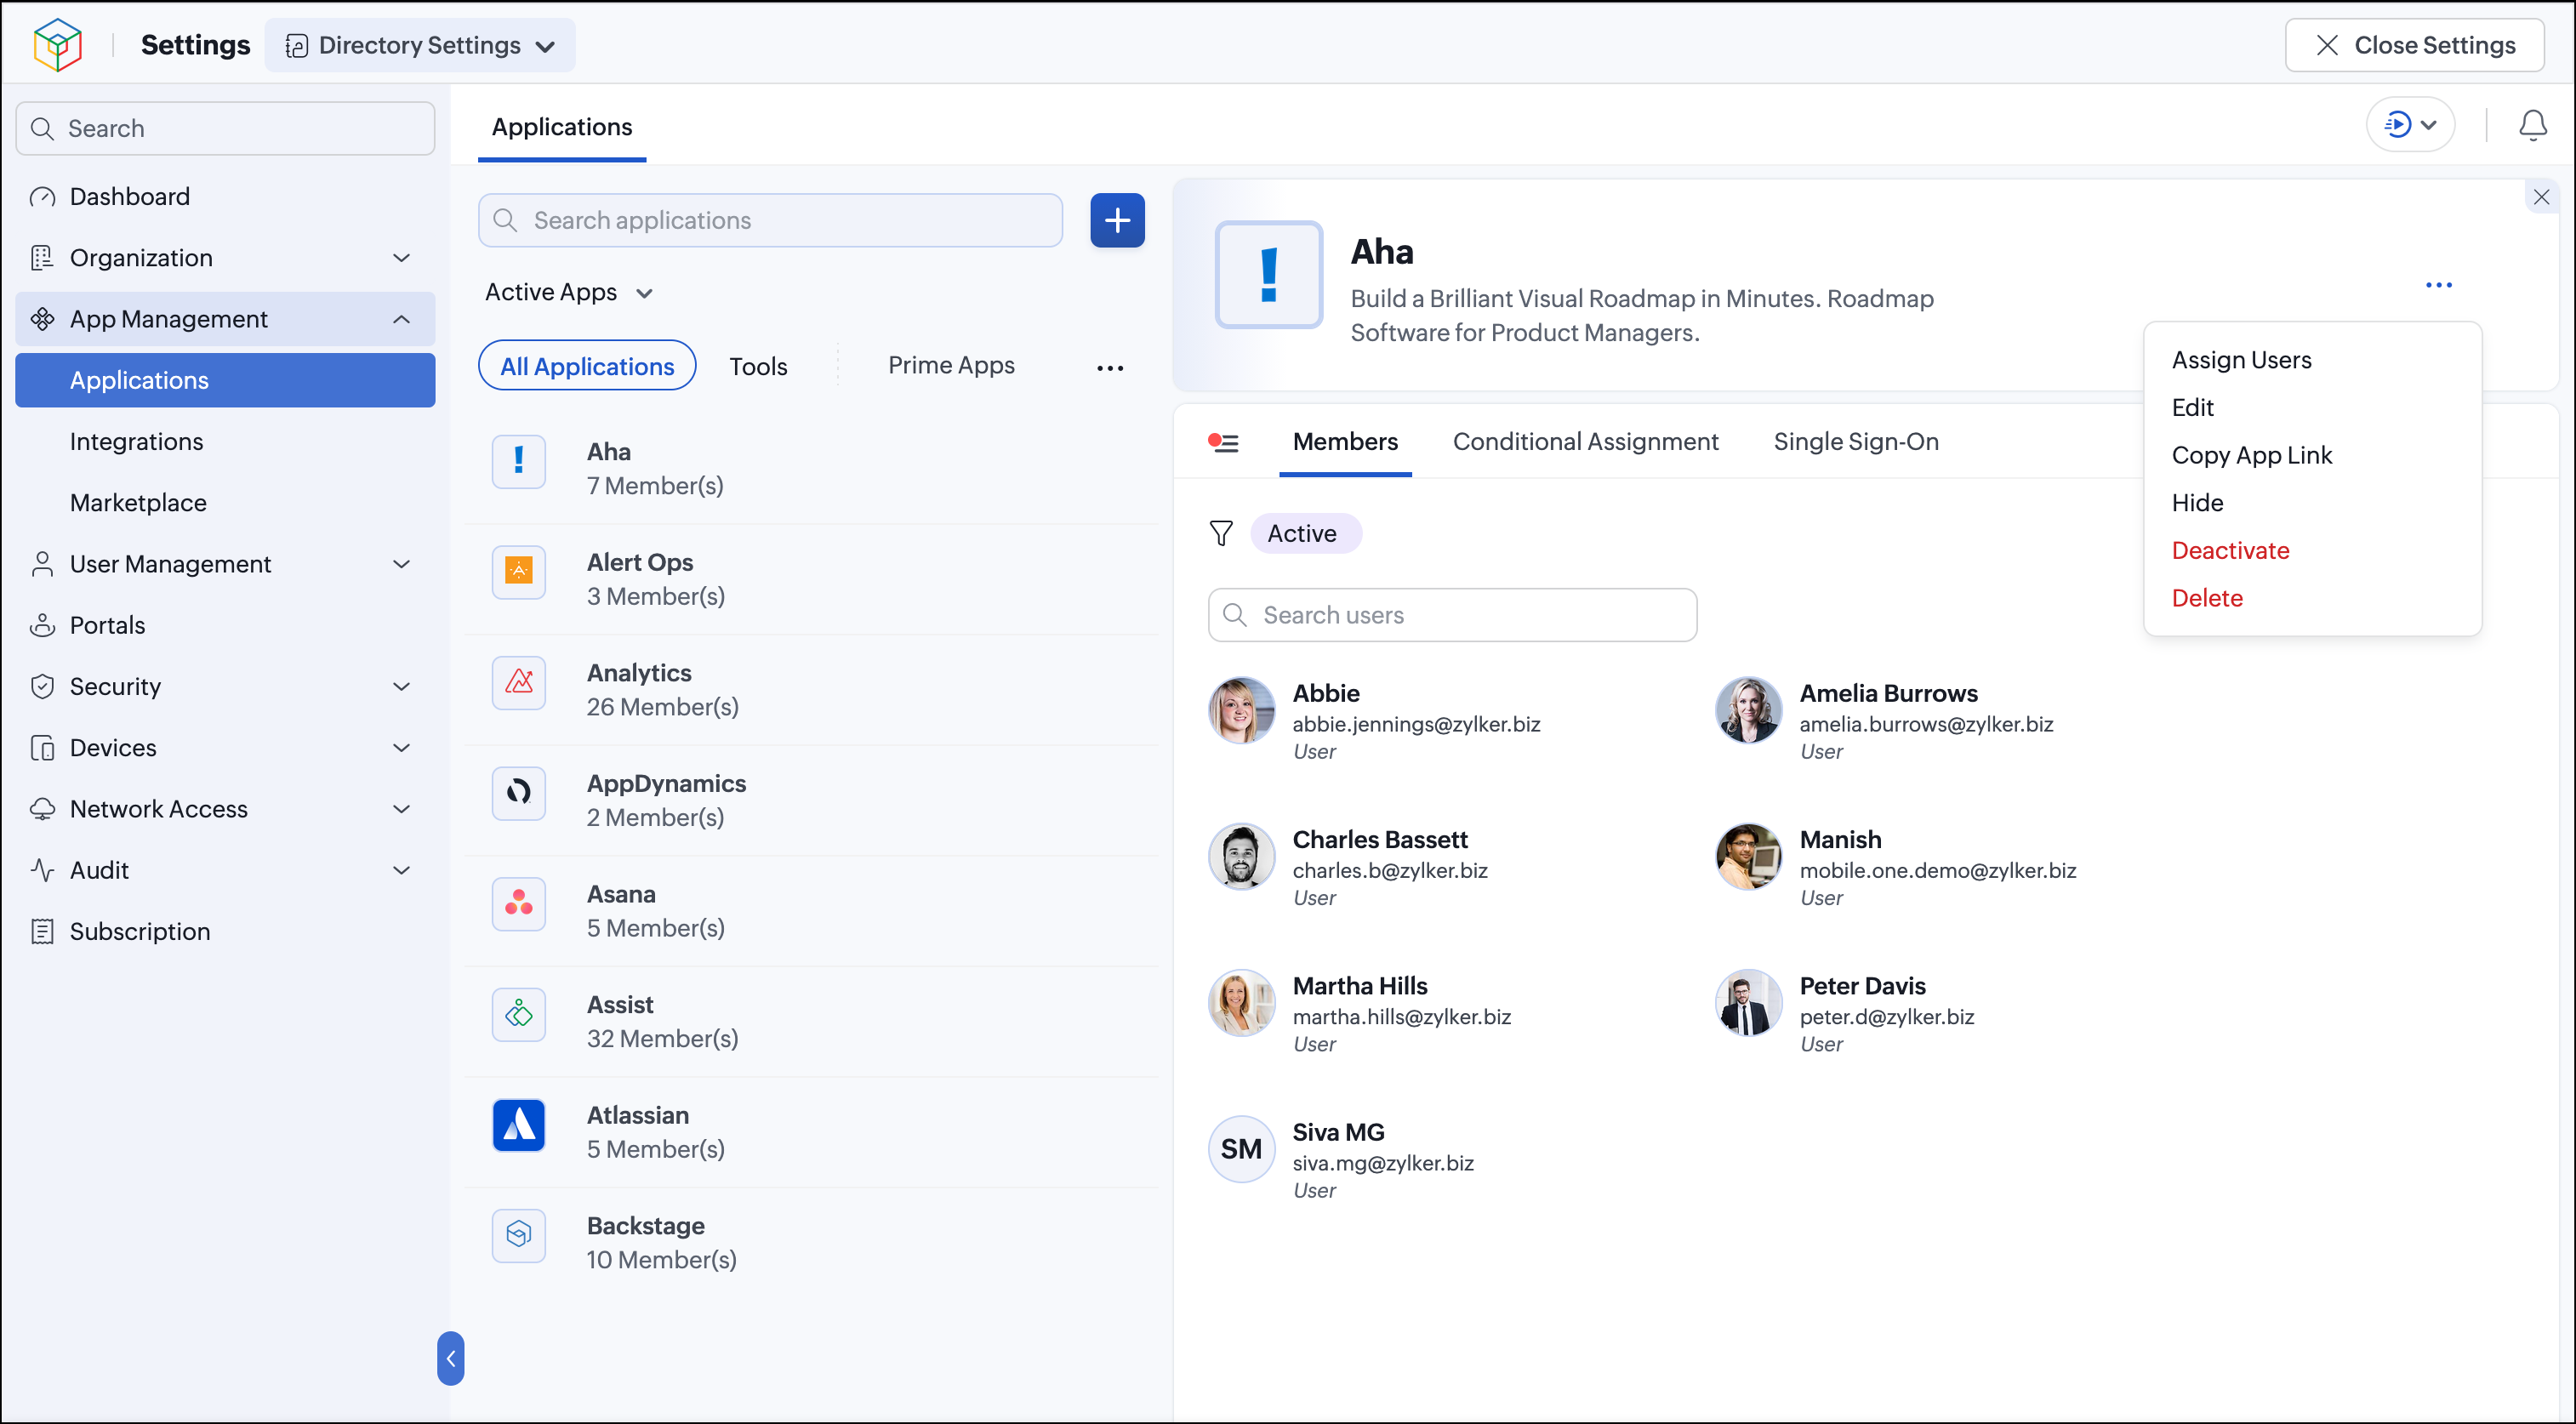Open the quick action dropdown beside the bell
The width and height of the screenshot is (2576, 1424).
(x=2410, y=125)
